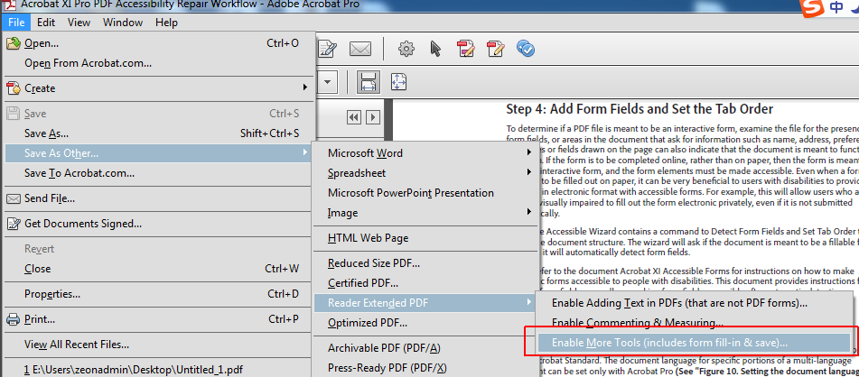Choose Open... from the File menu
Image resolution: width=859 pixels, height=377 pixels.
[x=159, y=43]
